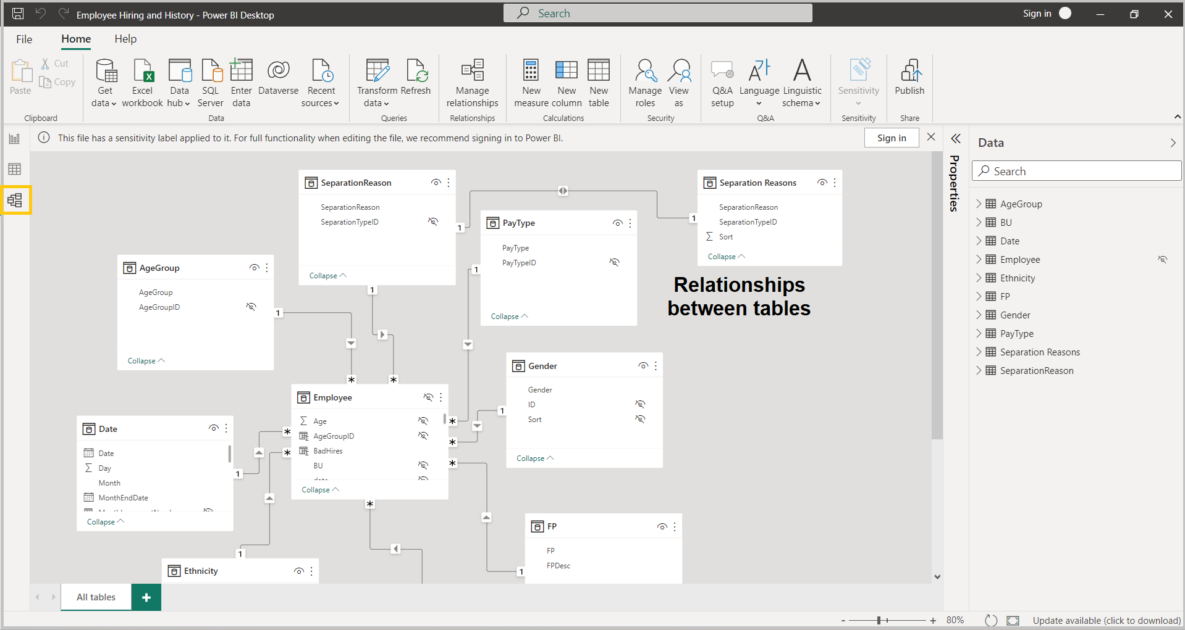Viewport: 1185px width, 630px height.
Task: Click the Update available download link
Action: click(x=1107, y=620)
